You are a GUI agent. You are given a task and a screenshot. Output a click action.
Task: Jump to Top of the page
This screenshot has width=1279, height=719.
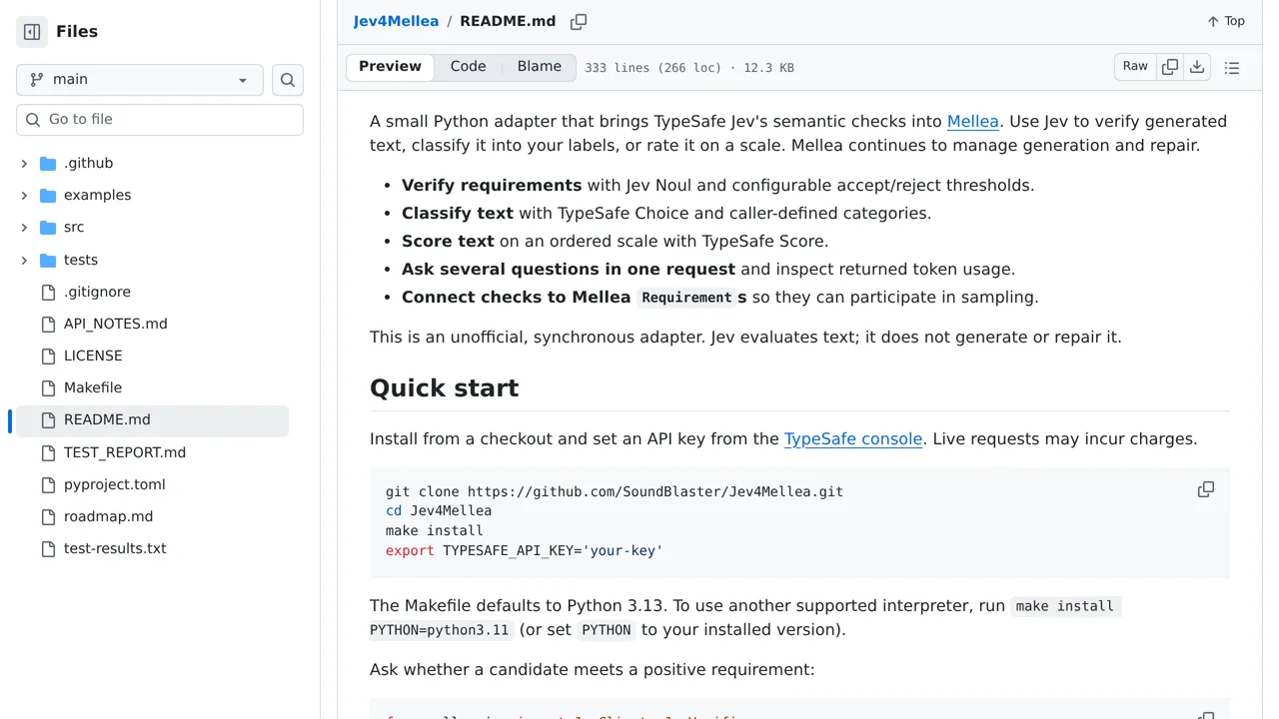1226,21
